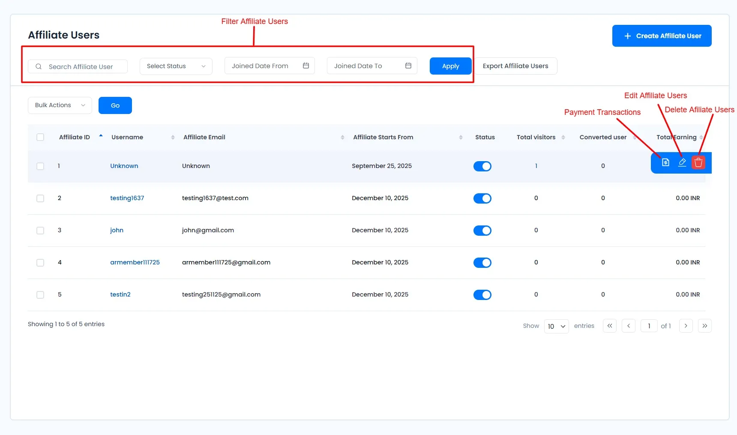Focus the Search Affiliate User field
The height and width of the screenshot is (435, 737).
click(x=81, y=67)
